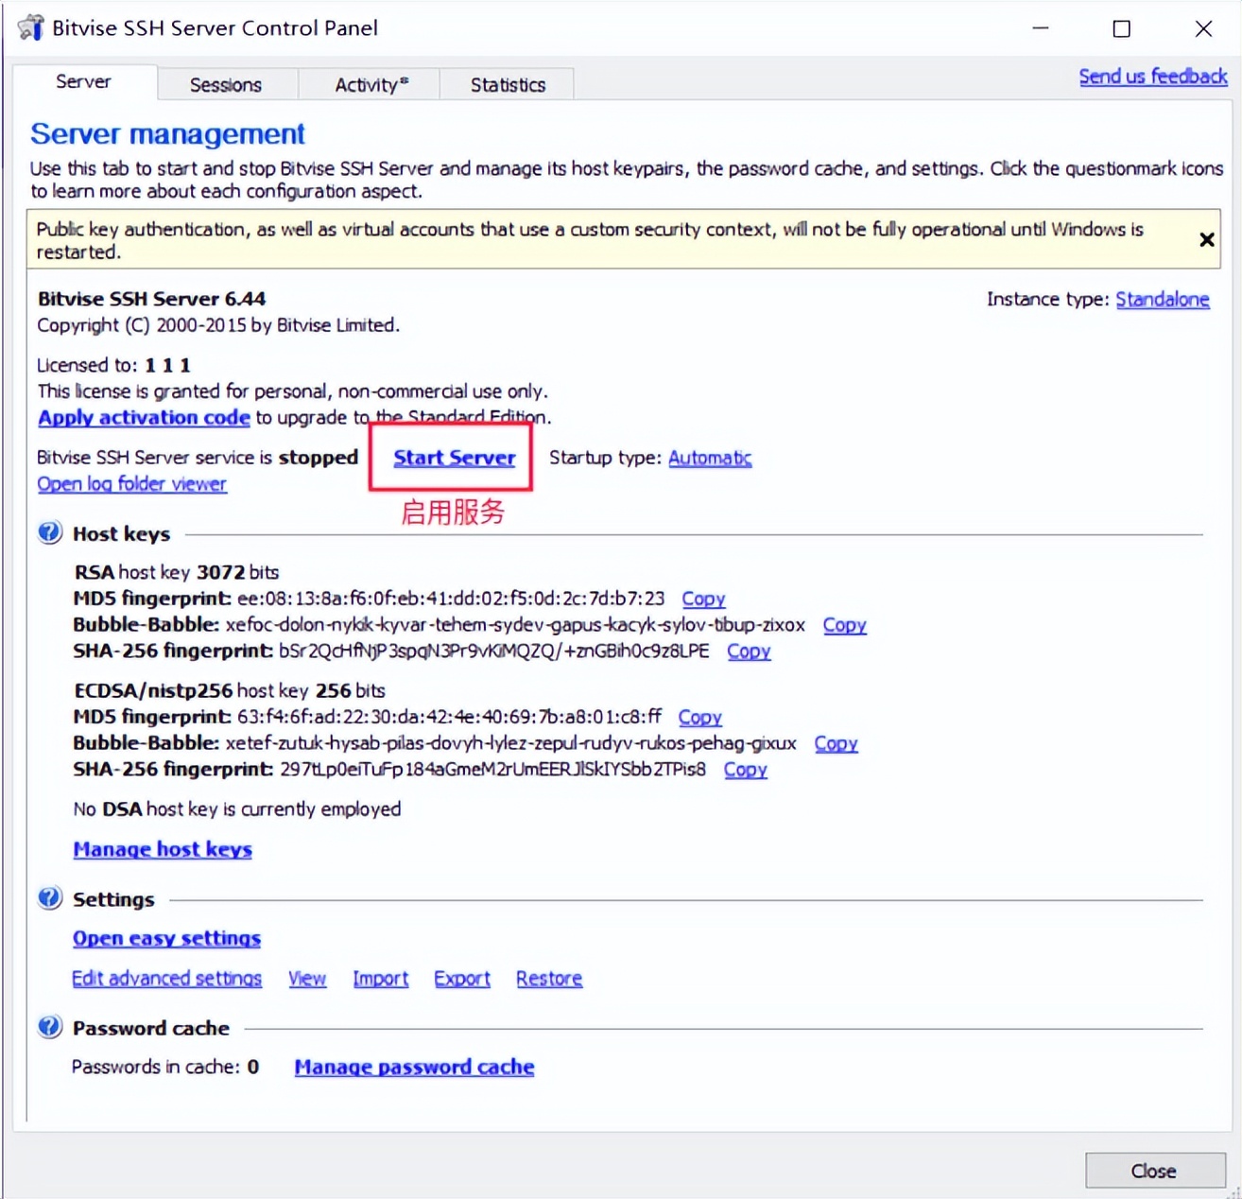Image resolution: width=1242 pixels, height=1199 pixels.
Task: Export the server settings
Action: tap(462, 979)
